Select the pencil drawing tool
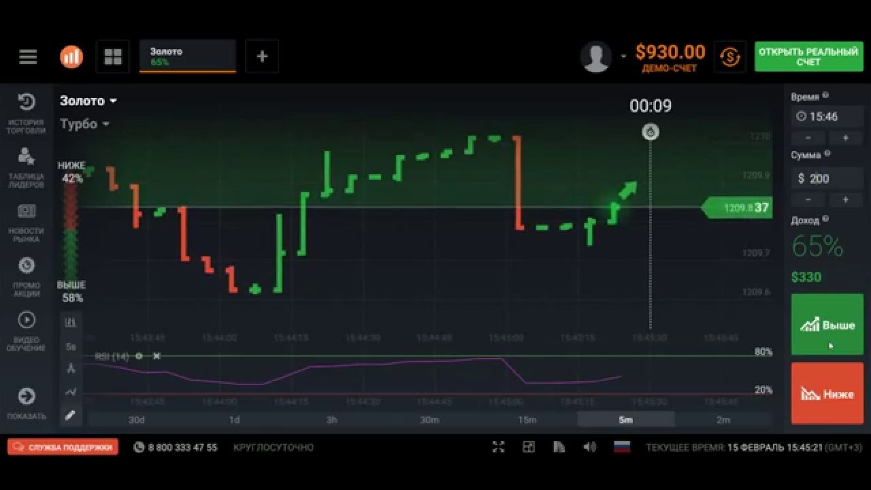 71,414
